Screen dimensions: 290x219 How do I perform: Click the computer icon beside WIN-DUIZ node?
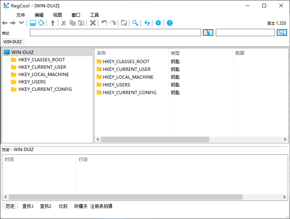(7, 52)
